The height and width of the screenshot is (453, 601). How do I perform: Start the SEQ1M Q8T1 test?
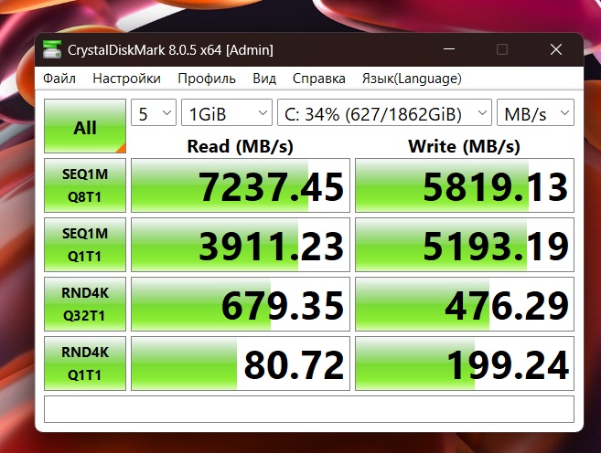pos(85,185)
